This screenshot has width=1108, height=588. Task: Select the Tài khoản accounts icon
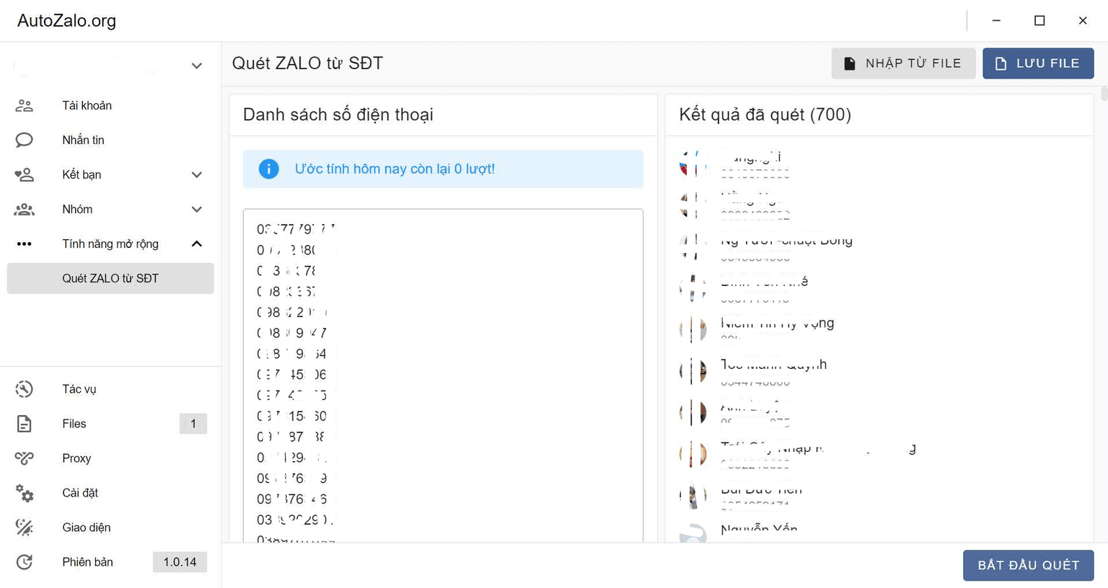[24, 105]
